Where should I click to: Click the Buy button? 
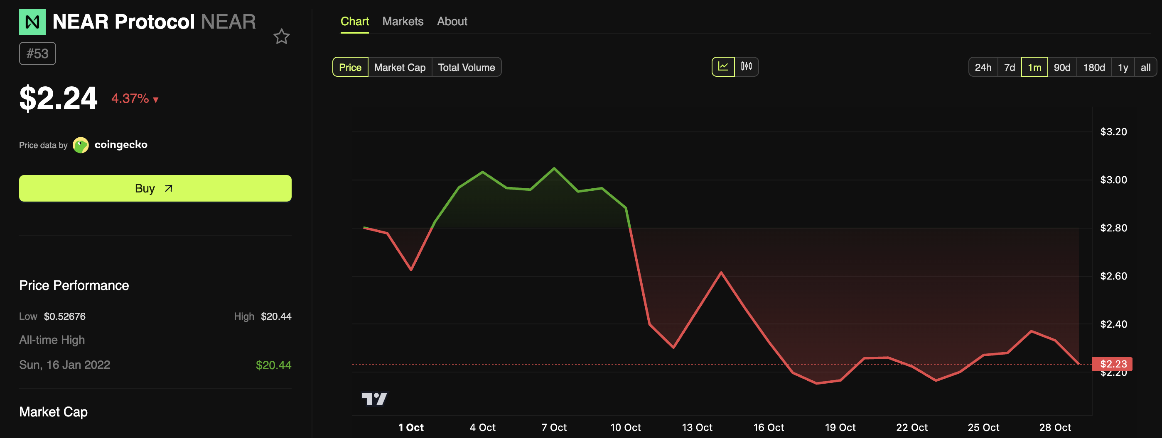point(155,188)
